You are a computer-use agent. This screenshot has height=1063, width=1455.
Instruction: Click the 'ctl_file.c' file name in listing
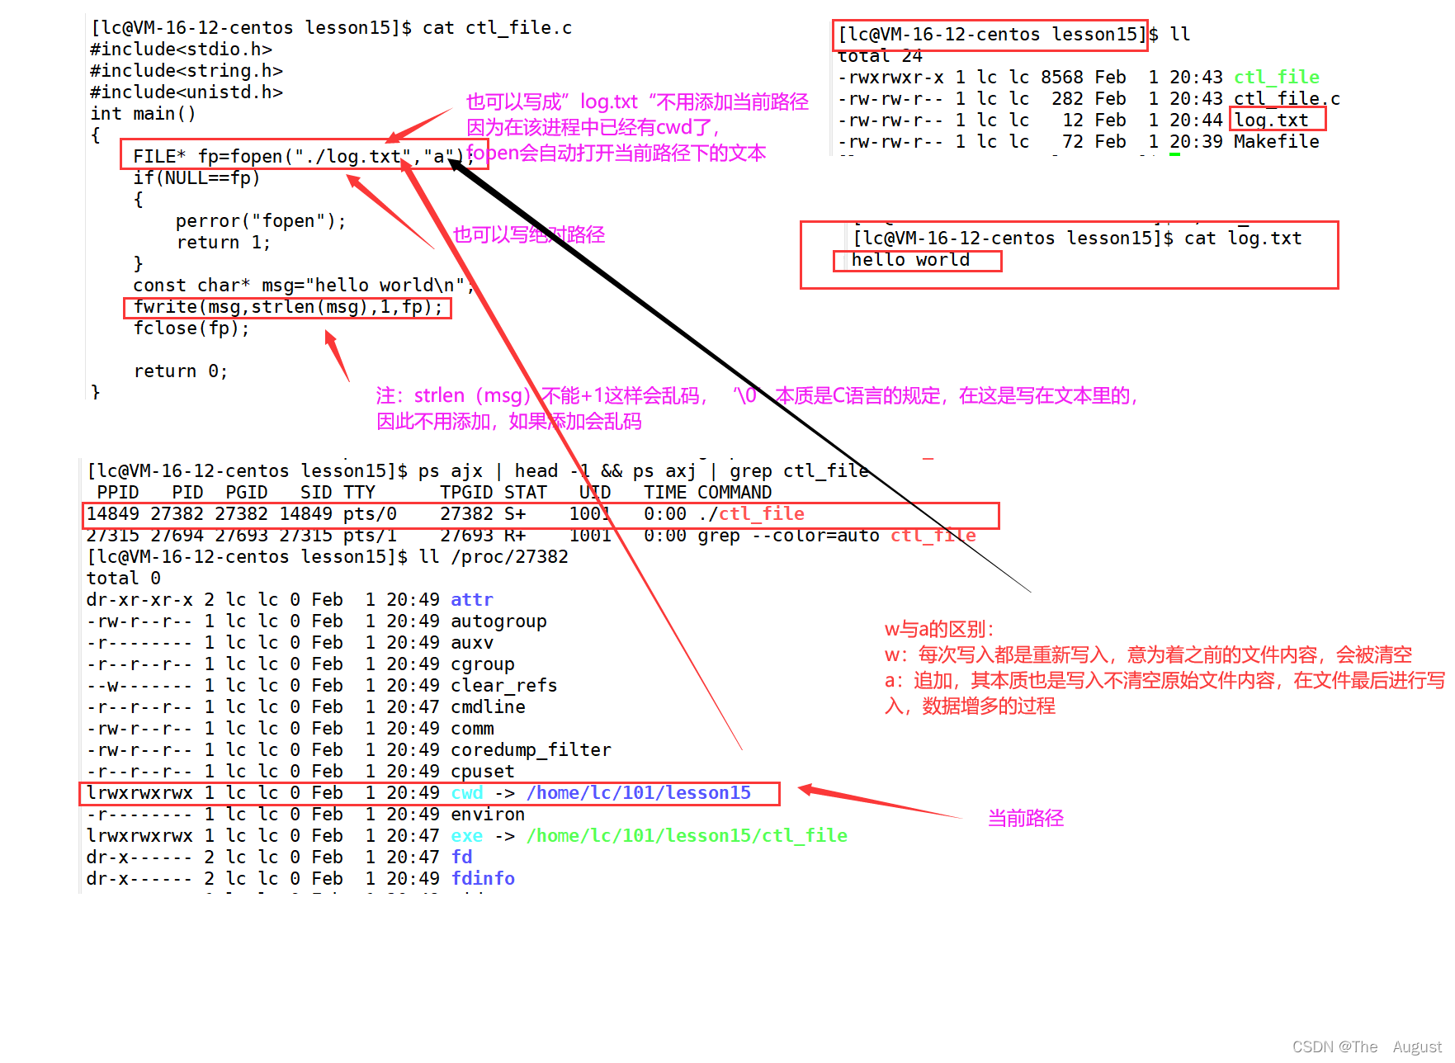1287,99
